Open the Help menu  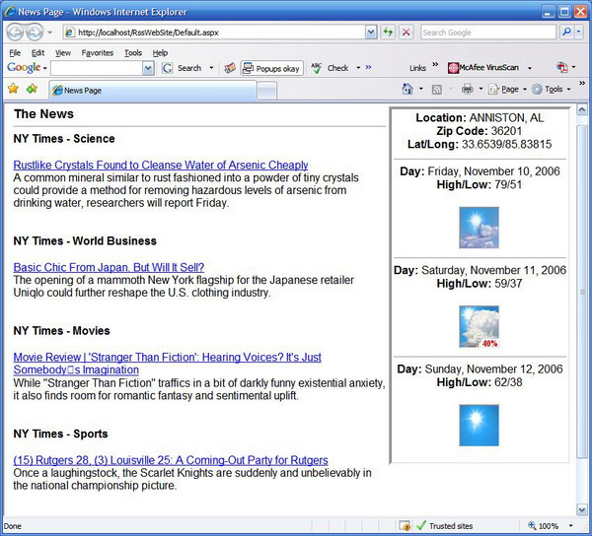[160, 53]
